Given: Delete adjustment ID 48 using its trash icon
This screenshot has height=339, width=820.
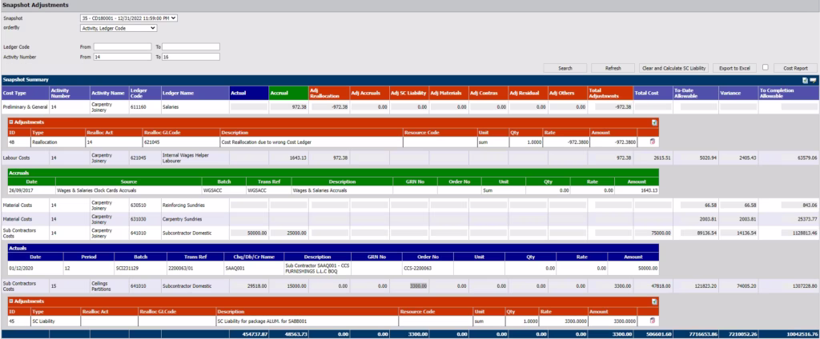Looking at the screenshot, I should [652, 142].
